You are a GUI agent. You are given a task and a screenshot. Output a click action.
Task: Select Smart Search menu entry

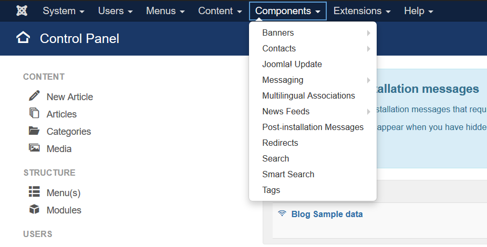pyautogui.click(x=288, y=174)
